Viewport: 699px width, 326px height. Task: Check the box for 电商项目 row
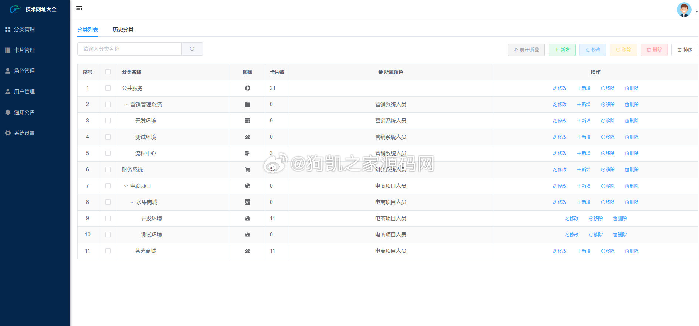pyautogui.click(x=108, y=186)
